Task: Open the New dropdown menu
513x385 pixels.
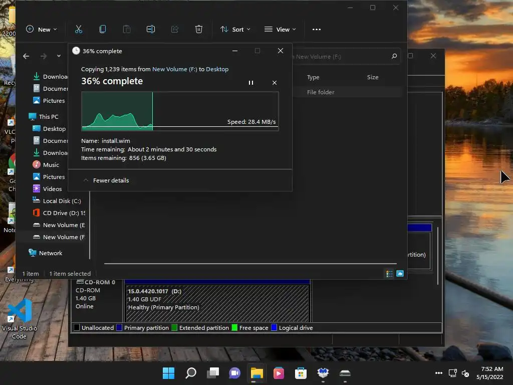Action: tap(41, 29)
